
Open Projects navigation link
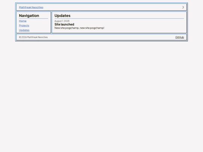pyautogui.click(x=24, y=26)
